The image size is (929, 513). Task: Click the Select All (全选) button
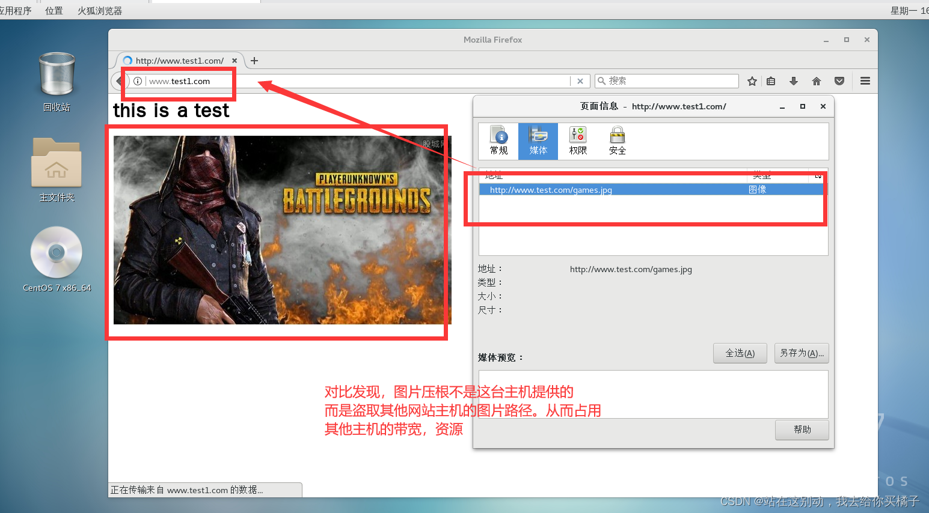tap(740, 353)
